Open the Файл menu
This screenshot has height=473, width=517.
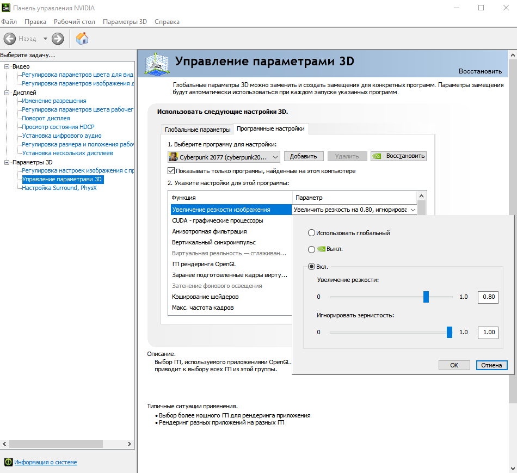click(x=9, y=22)
